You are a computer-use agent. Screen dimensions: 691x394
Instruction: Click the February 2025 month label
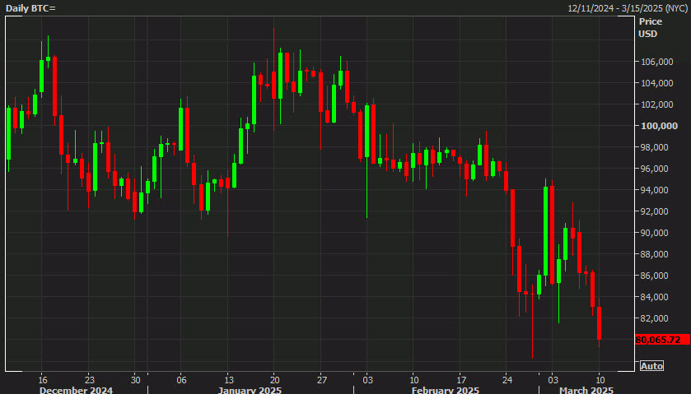tap(445, 390)
